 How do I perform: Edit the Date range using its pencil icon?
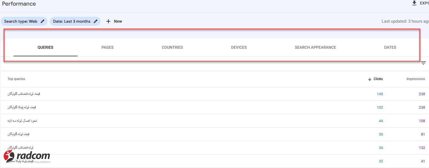95,21
